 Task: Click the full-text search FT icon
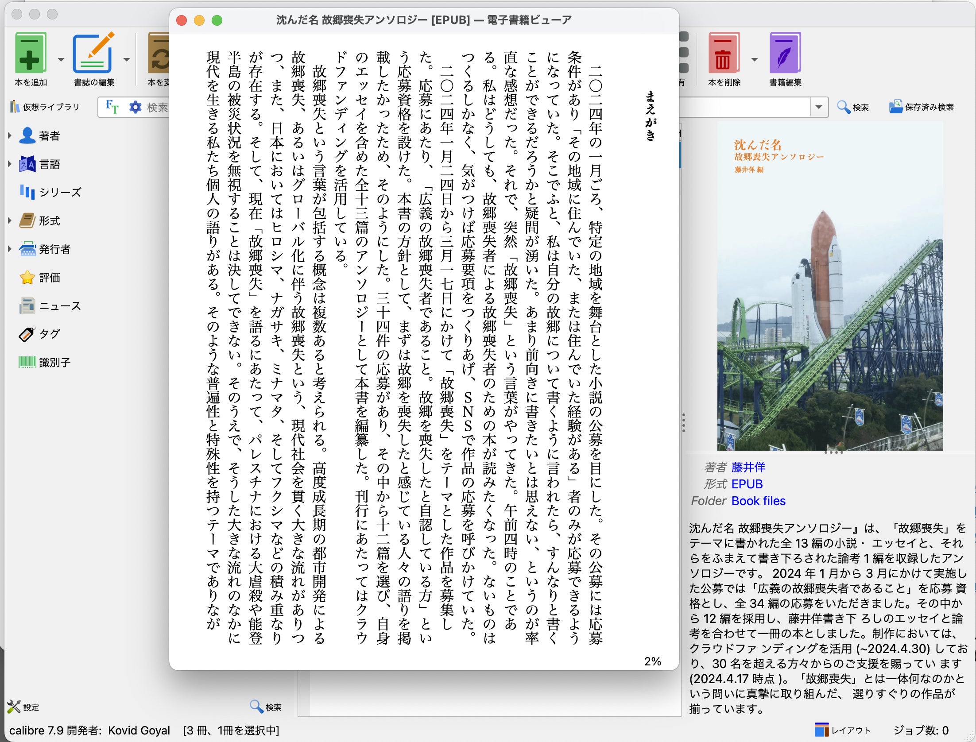(x=112, y=107)
